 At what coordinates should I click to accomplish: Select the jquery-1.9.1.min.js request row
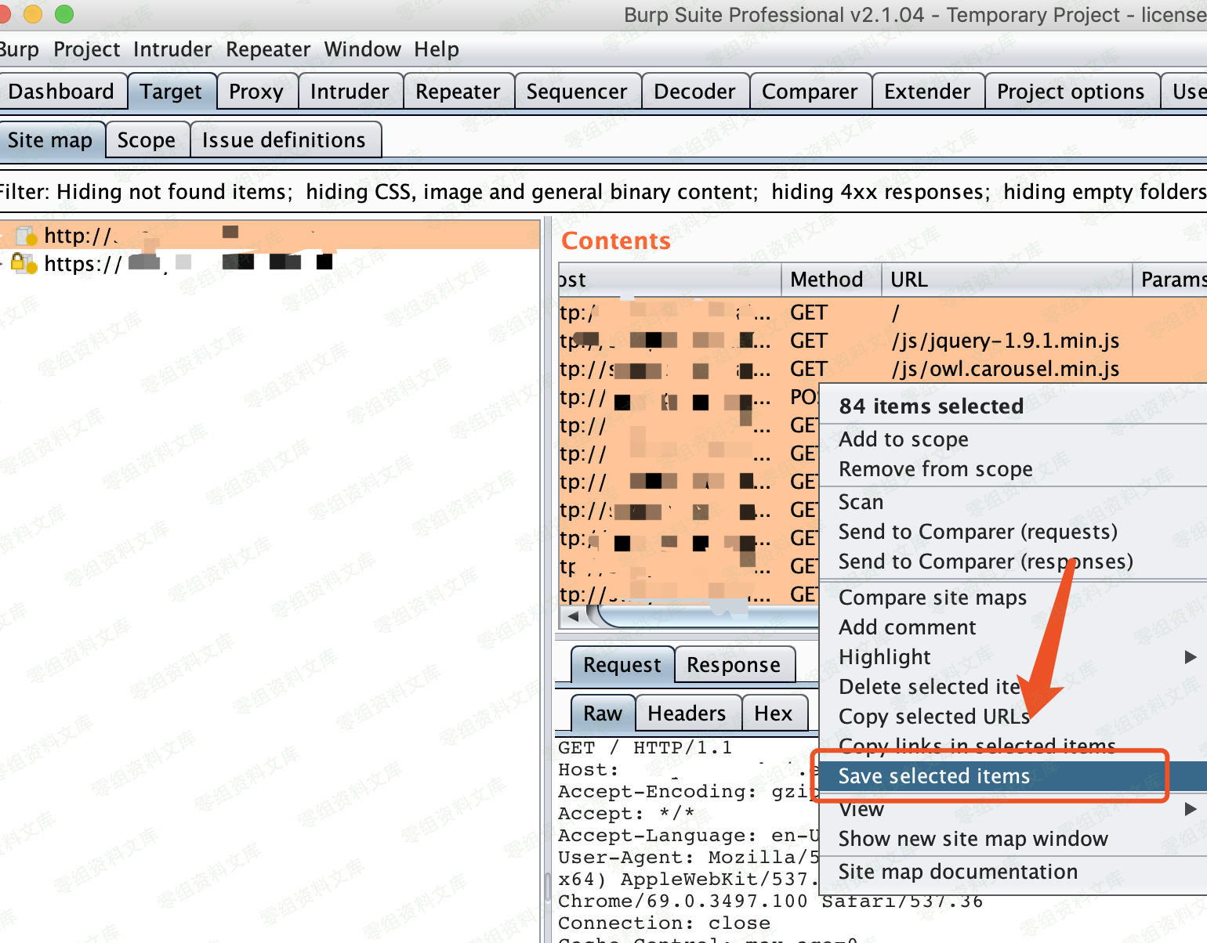tap(1005, 341)
